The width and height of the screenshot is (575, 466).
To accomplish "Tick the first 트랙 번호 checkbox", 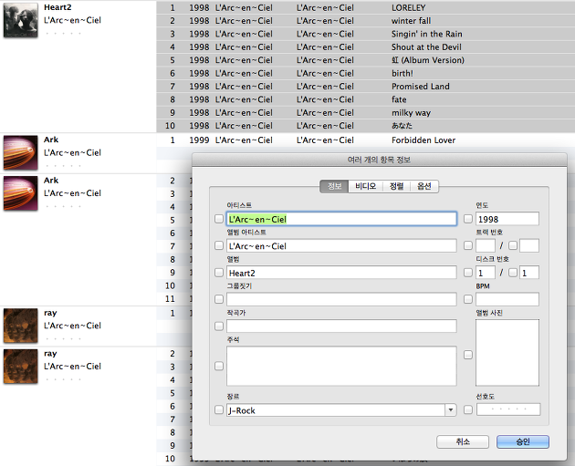I will pyautogui.click(x=468, y=245).
